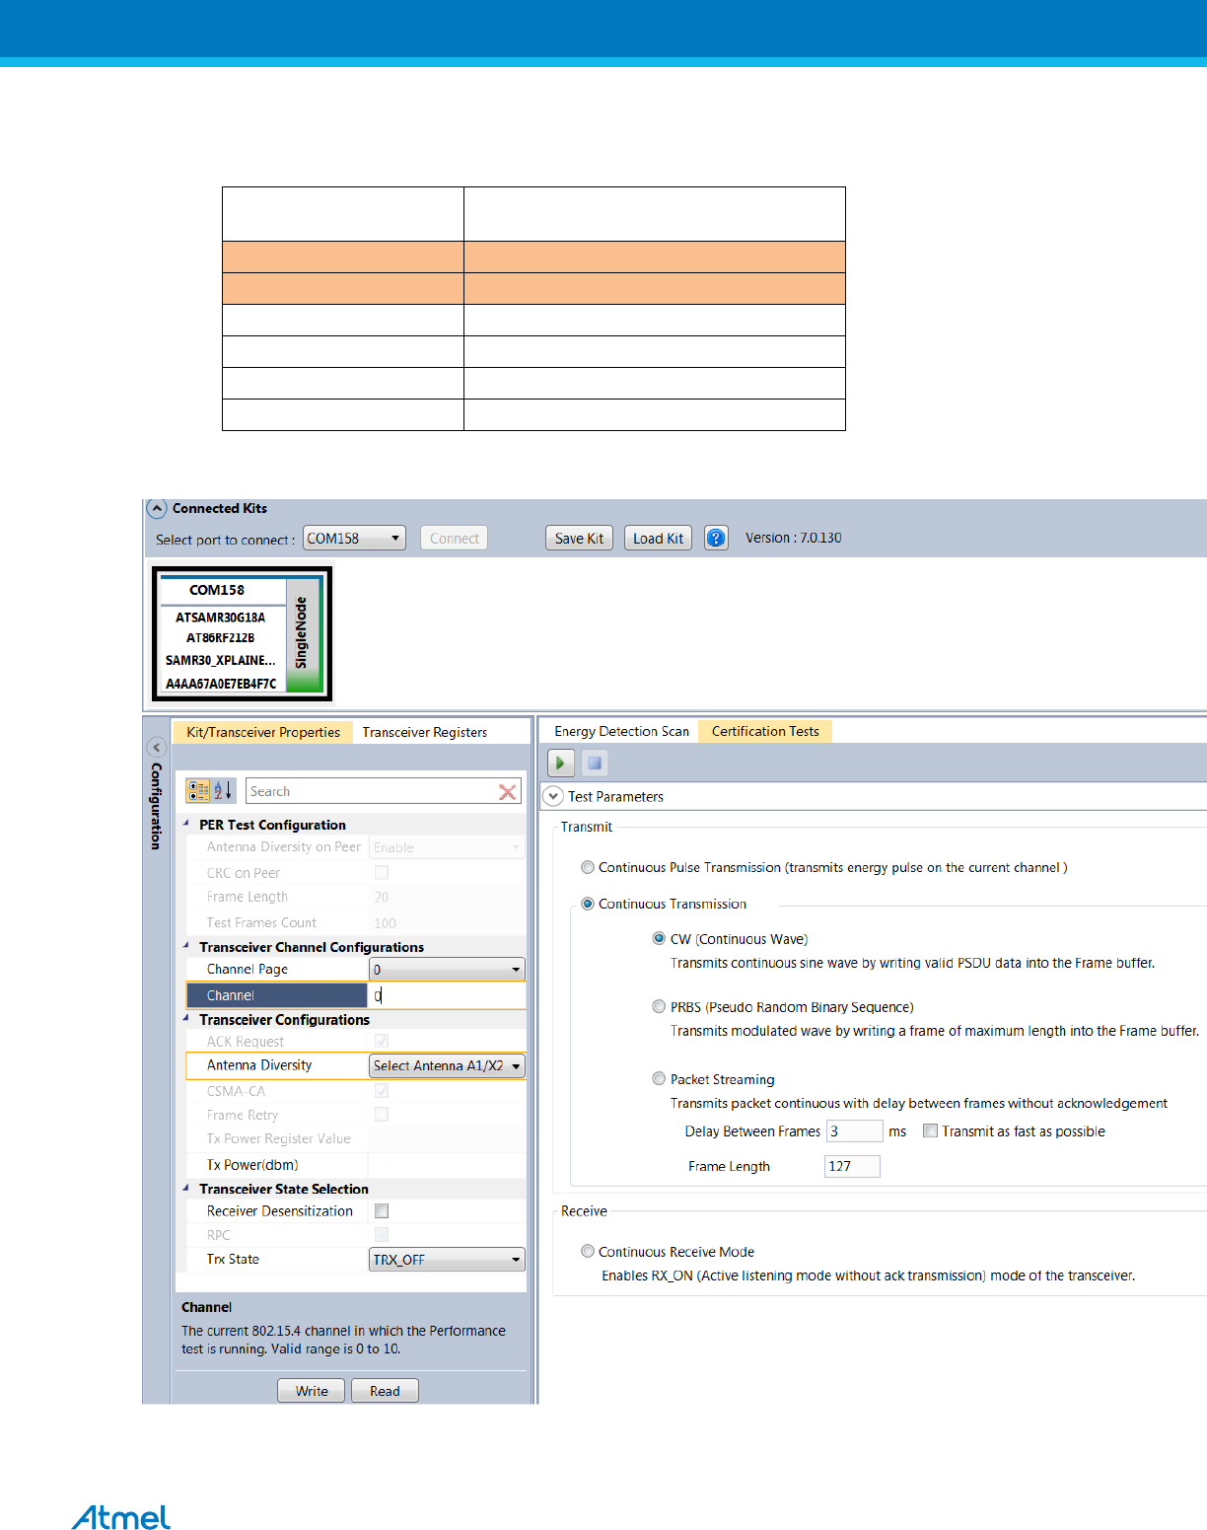Screen dimensions: 1207x1530
Task: Collapse Transceiver Configurations group
Action: [x=186, y=1018]
